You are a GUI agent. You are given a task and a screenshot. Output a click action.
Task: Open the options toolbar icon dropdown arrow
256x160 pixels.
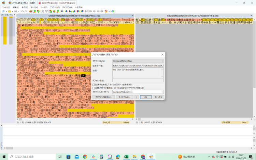(109, 11)
